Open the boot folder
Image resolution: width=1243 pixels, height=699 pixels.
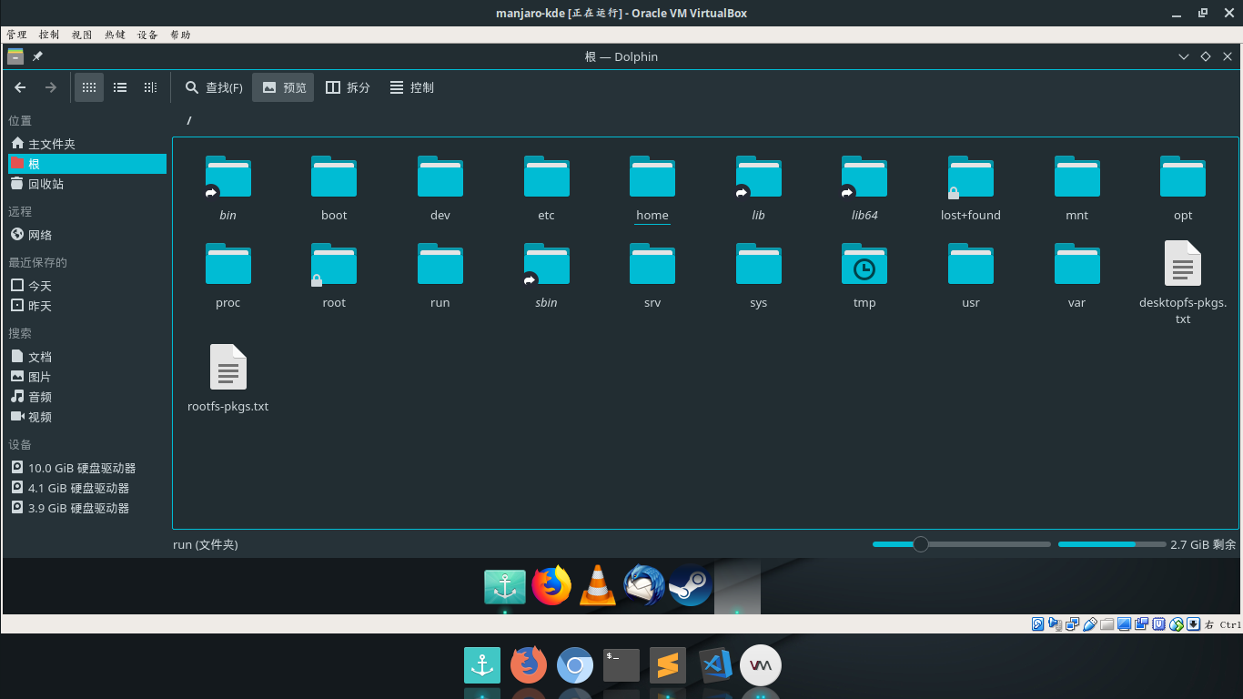pyautogui.click(x=334, y=188)
